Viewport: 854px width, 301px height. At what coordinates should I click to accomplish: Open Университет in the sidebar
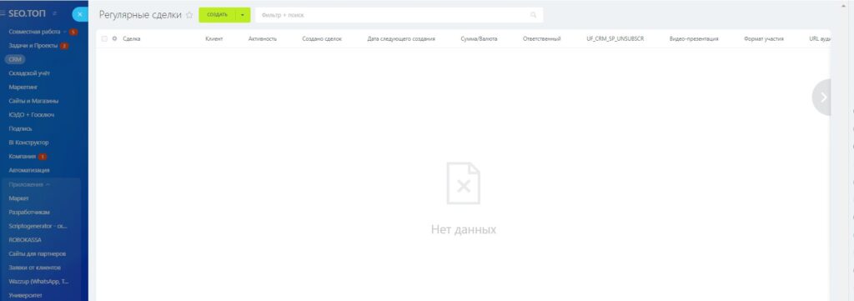[x=26, y=296]
